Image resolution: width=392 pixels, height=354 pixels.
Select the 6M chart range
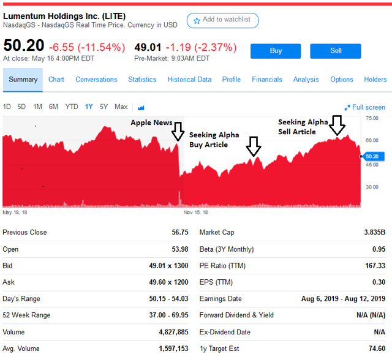tap(53, 107)
